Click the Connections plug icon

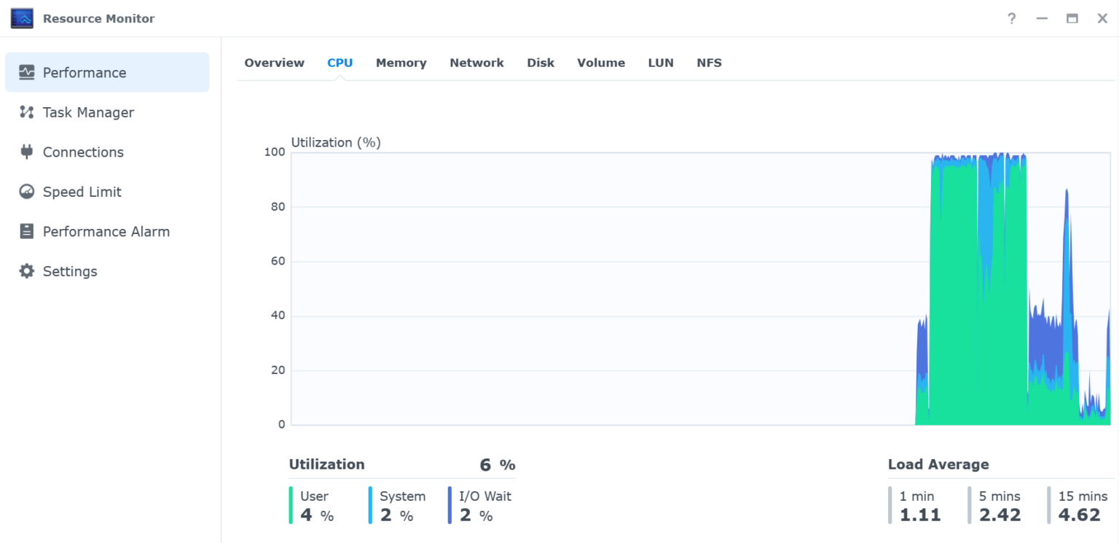[x=27, y=152]
